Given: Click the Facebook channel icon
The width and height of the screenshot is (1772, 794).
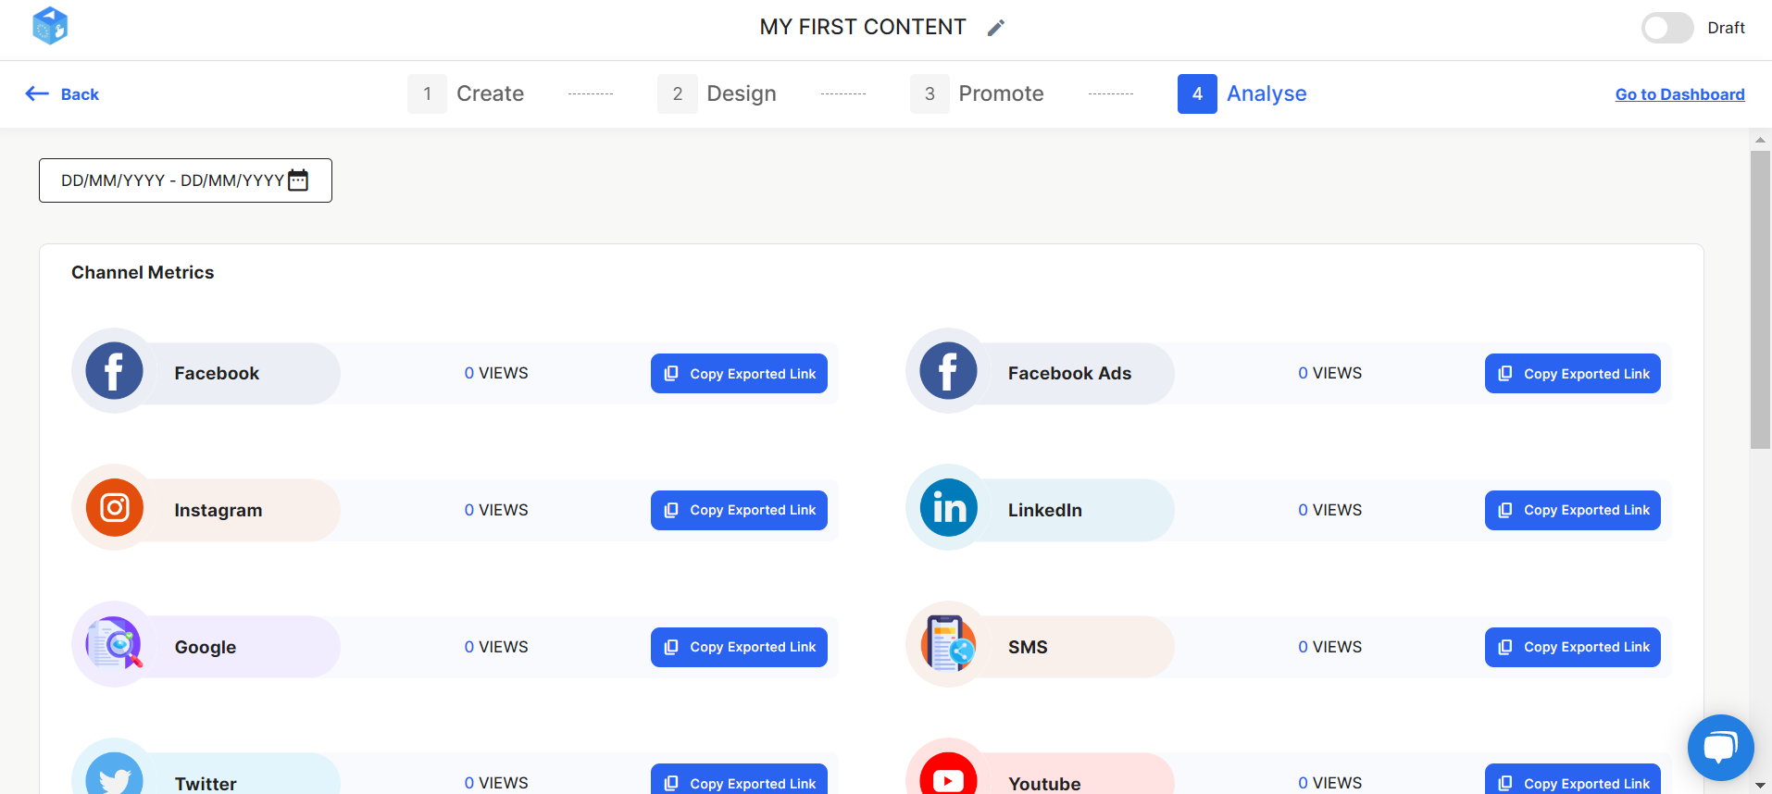Looking at the screenshot, I should [x=115, y=371].
